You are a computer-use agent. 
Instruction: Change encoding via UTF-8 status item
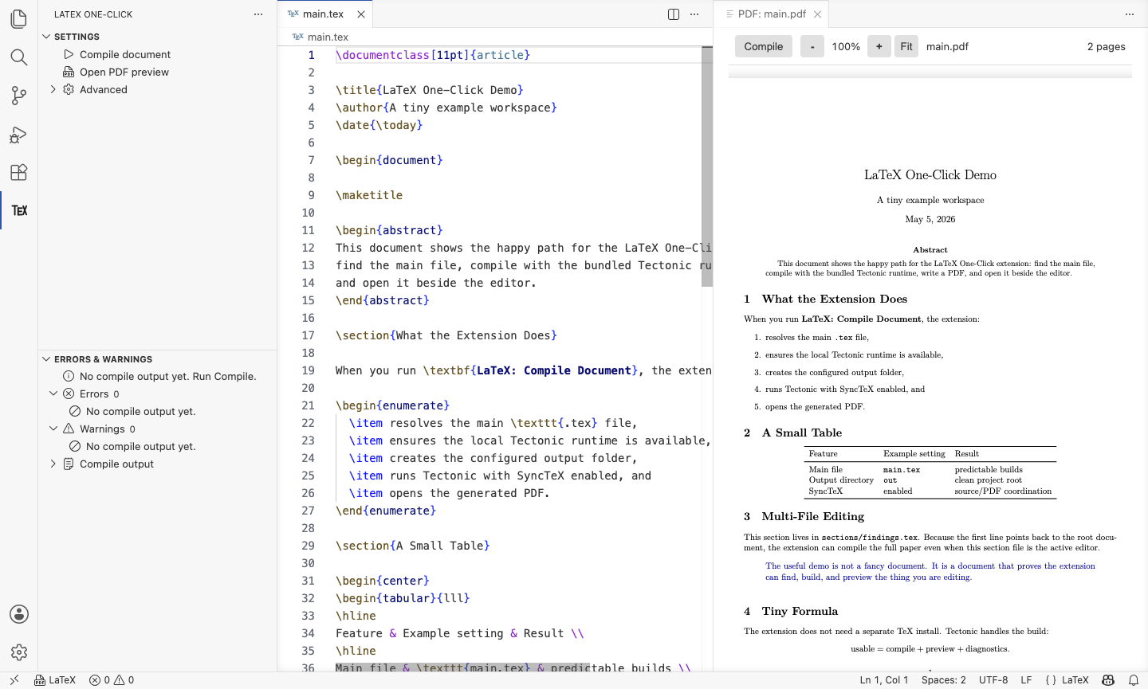pos(993,680)
